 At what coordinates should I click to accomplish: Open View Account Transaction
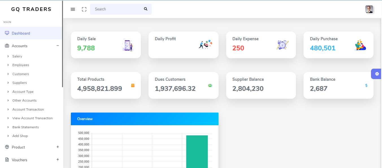pos(32,118)
